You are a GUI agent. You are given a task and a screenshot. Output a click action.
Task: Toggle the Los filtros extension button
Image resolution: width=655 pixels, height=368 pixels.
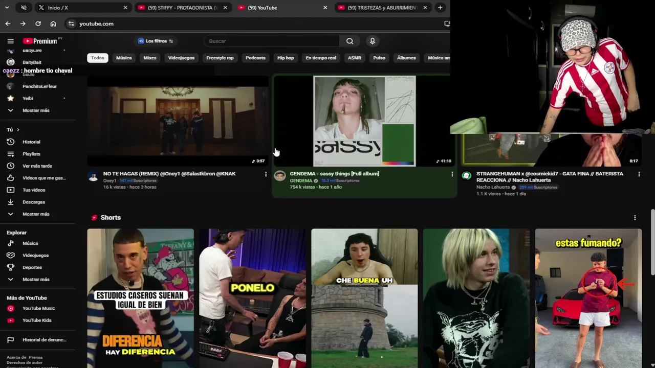pos(156,41)
